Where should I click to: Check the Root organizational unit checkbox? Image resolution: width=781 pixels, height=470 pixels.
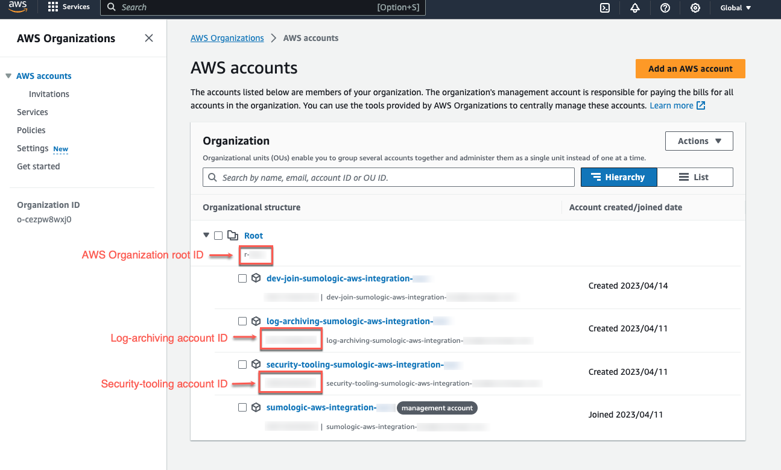pos(218,235)
